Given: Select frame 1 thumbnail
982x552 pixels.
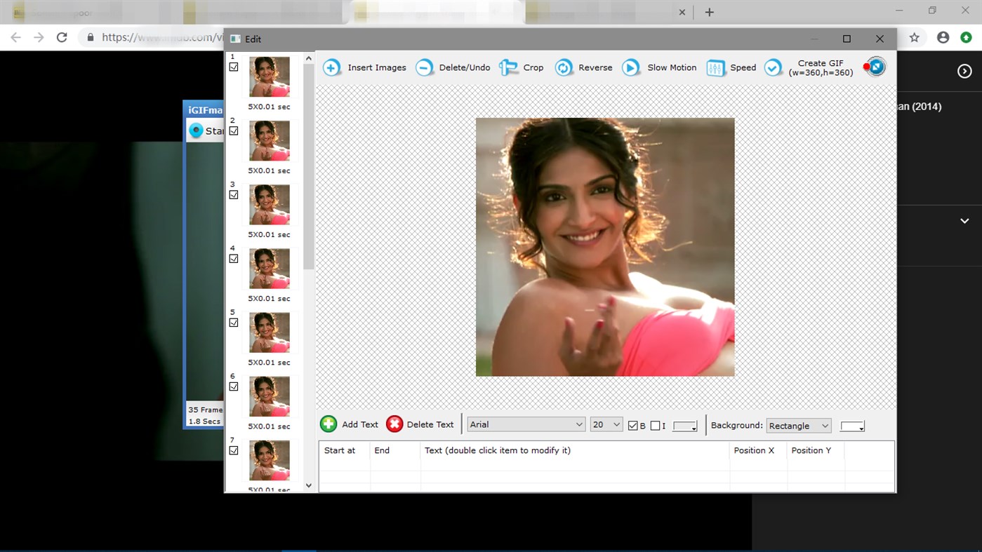Looking at the screenshot, I should click(x=269, y=76).
